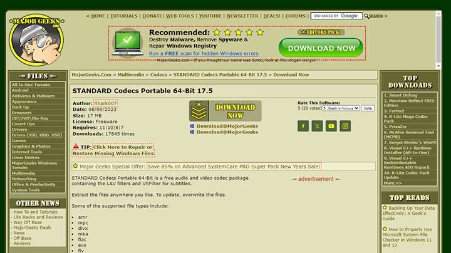This screenshot has height=253, width=451.
Task: Click the Windows icon beside second Download@MajorGeeks
Action: [192, 132]
